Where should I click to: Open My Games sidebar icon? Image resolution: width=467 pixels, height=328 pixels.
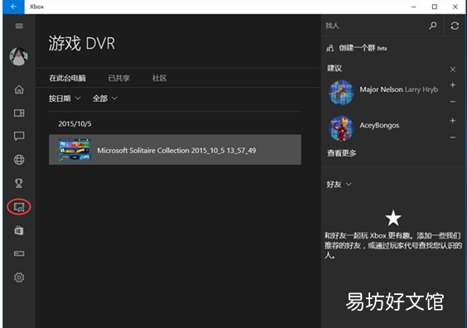tap(19, 113)
